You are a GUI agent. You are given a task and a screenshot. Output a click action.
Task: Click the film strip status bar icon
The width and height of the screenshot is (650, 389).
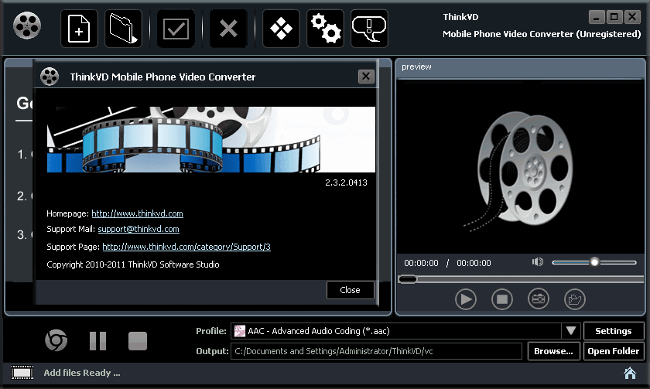tap(22, 373)
